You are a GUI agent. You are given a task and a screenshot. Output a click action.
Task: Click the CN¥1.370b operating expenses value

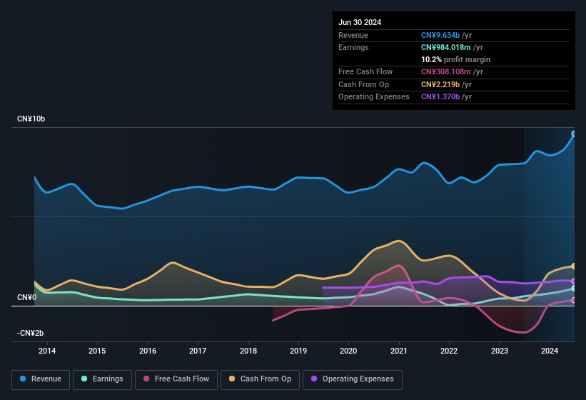pyautogui.click(x=440, y=96)
